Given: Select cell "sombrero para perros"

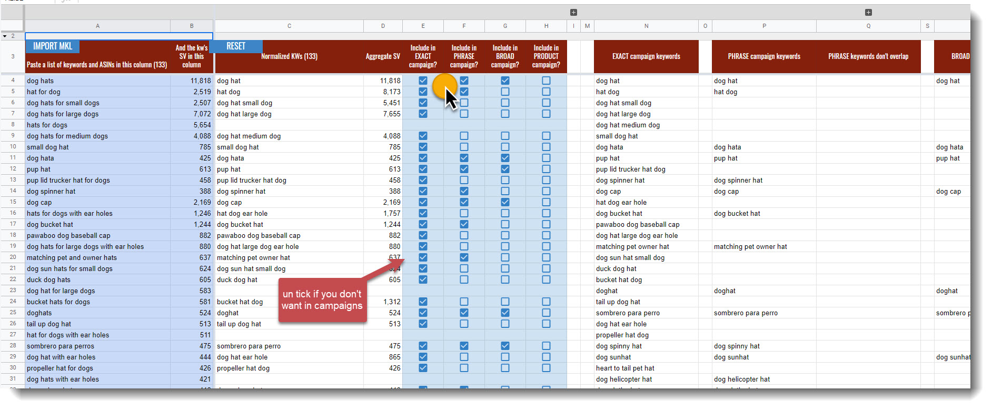Looking at the screenshot, I should [97, 346].
